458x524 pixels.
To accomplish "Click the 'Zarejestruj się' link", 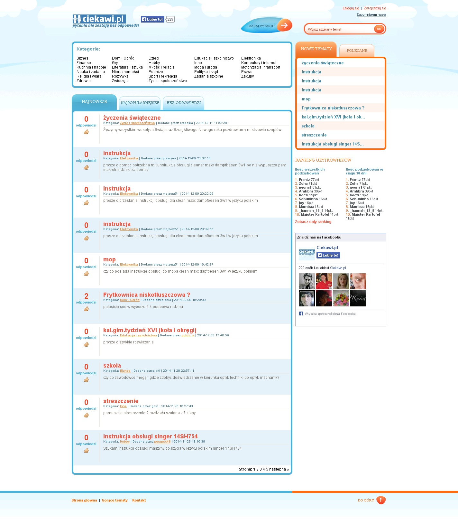I will (375, 8).
